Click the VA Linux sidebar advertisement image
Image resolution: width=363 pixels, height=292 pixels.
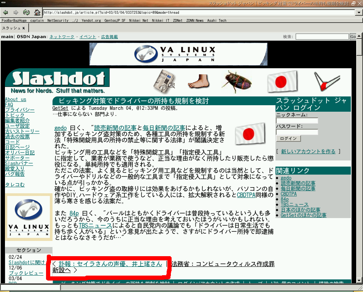[x=29, y=217]
